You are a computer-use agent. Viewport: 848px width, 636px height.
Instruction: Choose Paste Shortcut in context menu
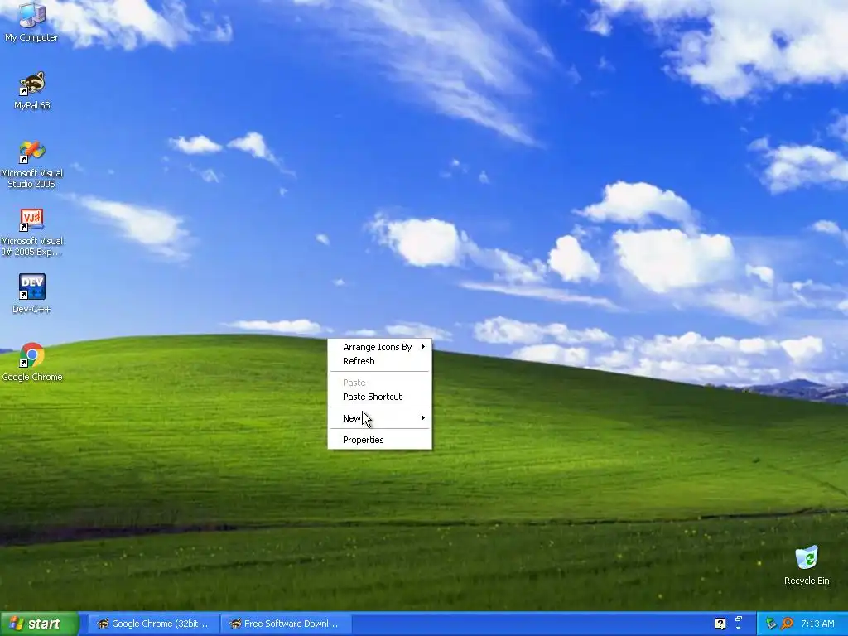coord(379,397)
